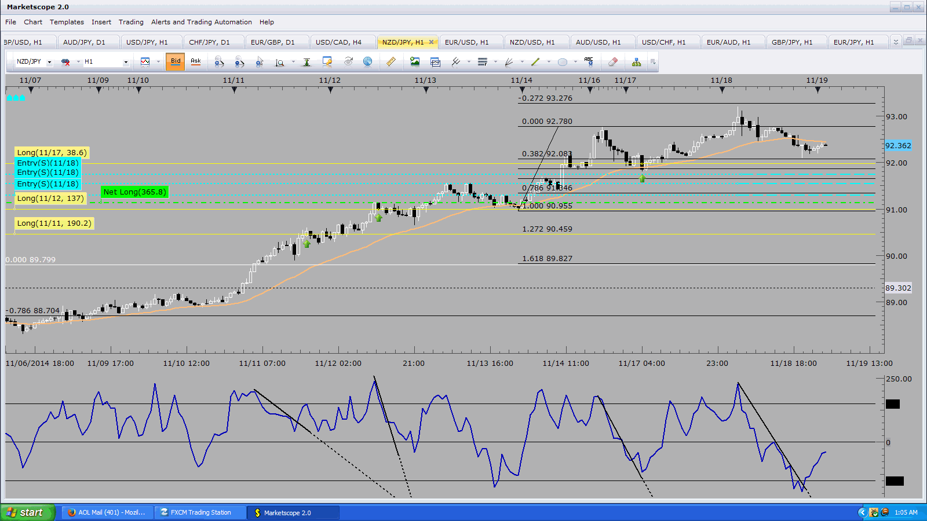Open the NZD/JPY symbol dropdown
Screen dimensions: 927x521
tap(49, 62)
